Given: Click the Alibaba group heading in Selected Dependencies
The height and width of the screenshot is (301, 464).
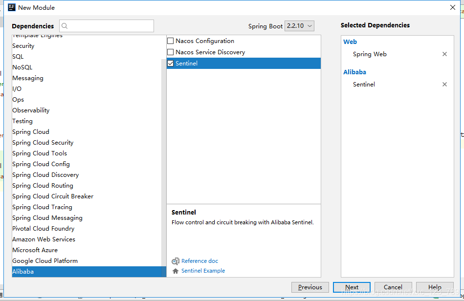Looking at the screenshot, I should (x=354, y=72).
